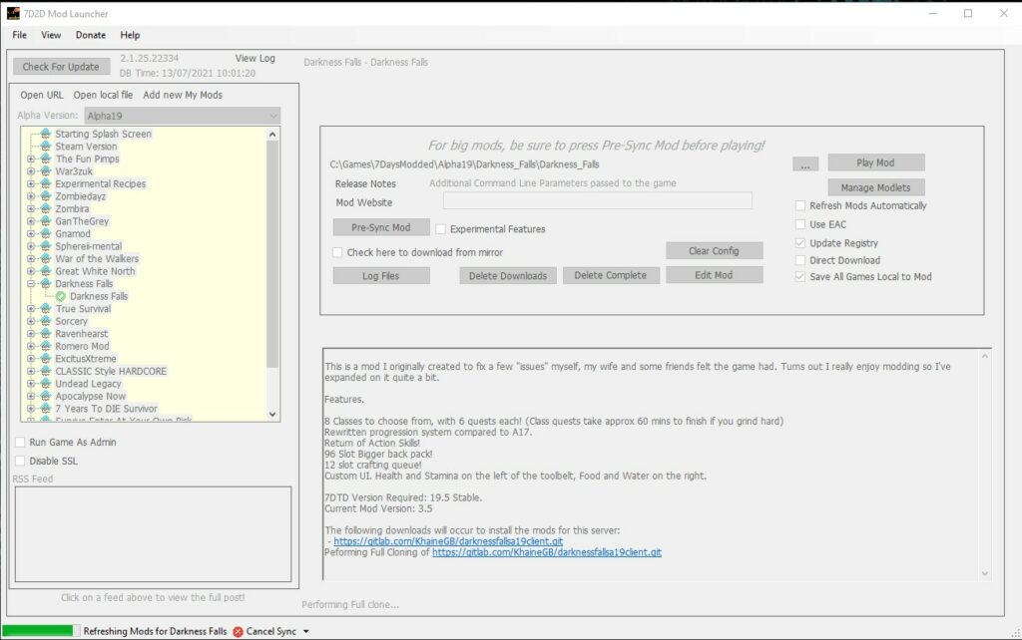Toggle the Update Registry checkbox

(x=800, y=243)
